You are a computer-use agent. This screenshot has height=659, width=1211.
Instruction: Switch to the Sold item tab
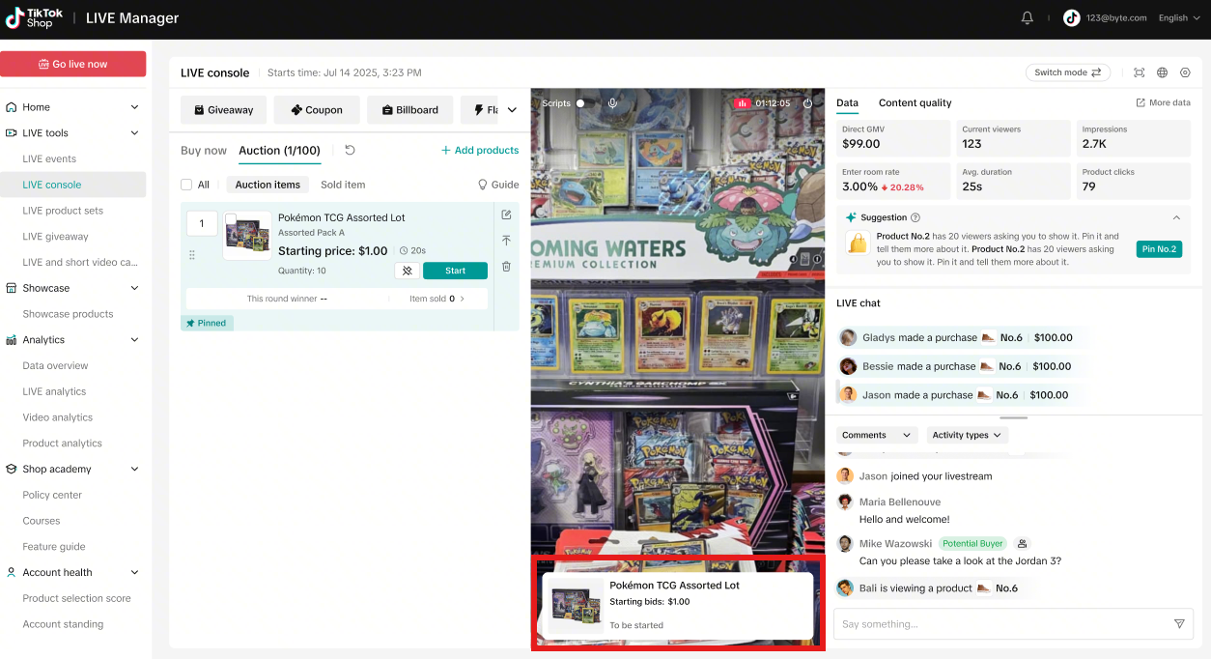click(x=343, y=185)
